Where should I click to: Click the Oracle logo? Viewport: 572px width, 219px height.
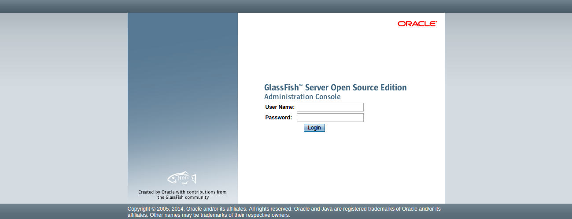417,24
